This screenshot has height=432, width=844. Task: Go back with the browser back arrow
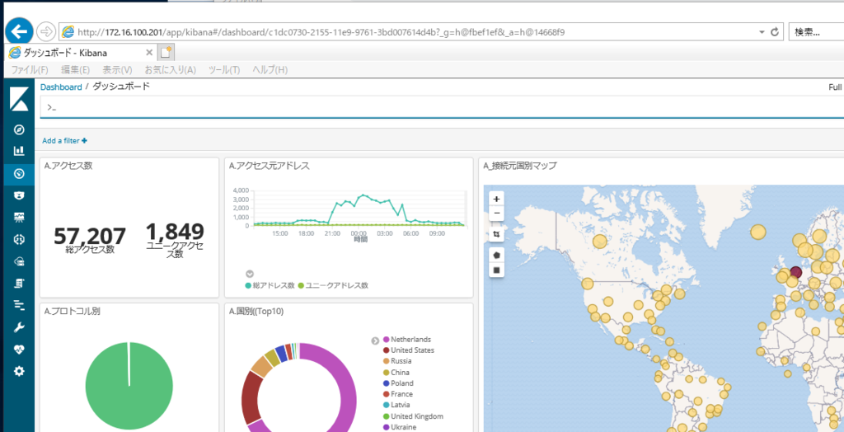20,32
